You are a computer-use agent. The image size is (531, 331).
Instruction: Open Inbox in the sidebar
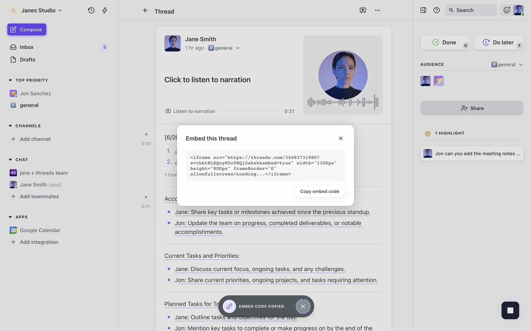27,47
